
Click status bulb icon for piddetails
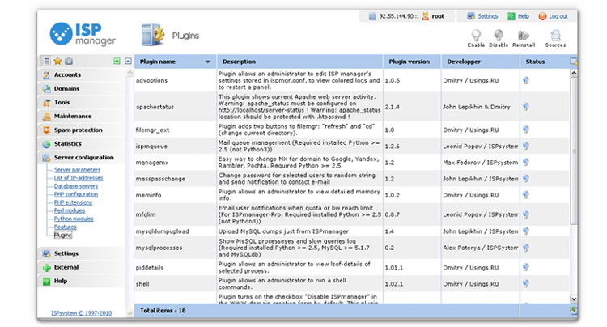pyautogui.click(x=526, y=267)
